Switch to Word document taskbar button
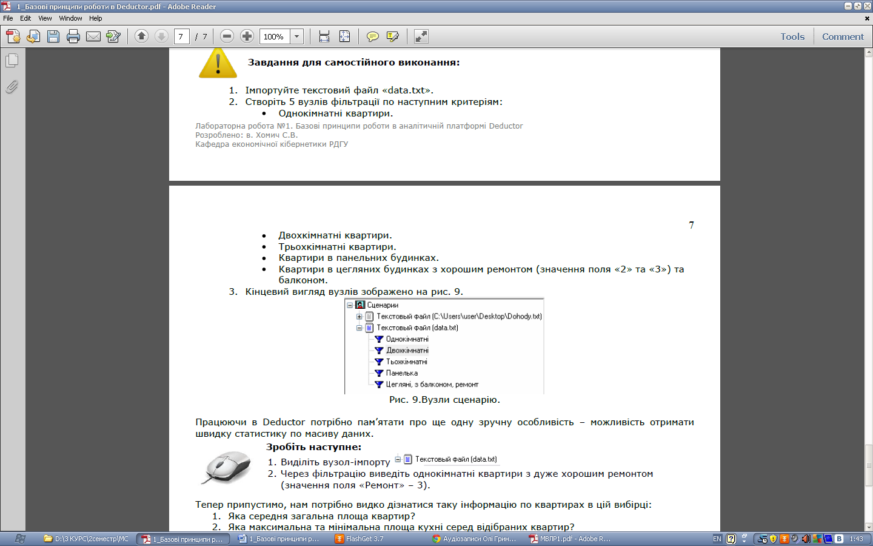This screenshot has height=546, width=873. (279, 539)
